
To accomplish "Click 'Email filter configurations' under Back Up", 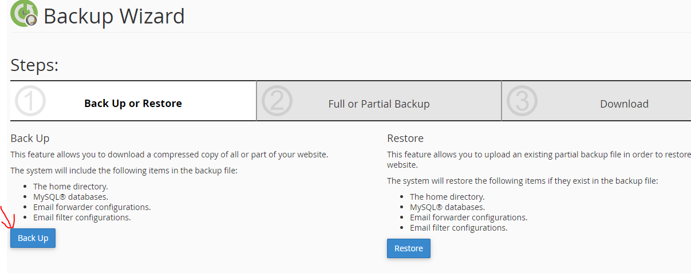I will point(82,217).
